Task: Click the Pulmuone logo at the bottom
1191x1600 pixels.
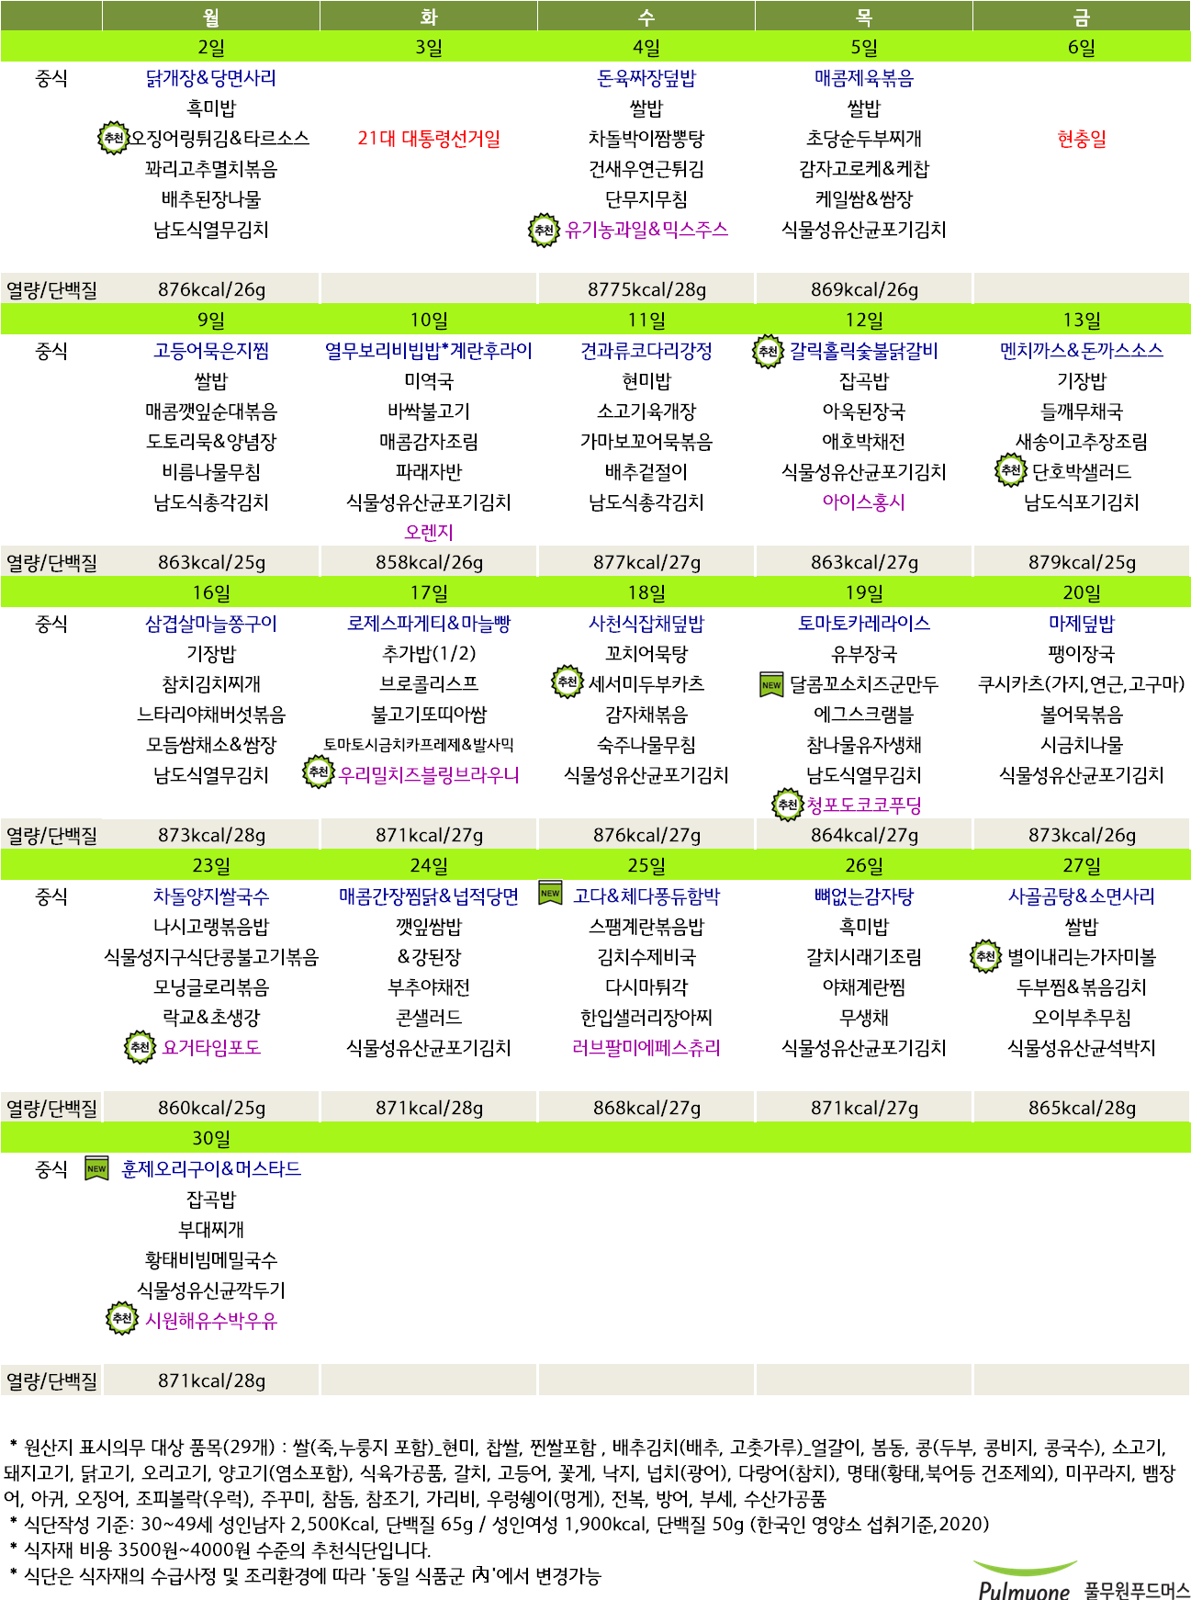Action: click(1024, 1582)
